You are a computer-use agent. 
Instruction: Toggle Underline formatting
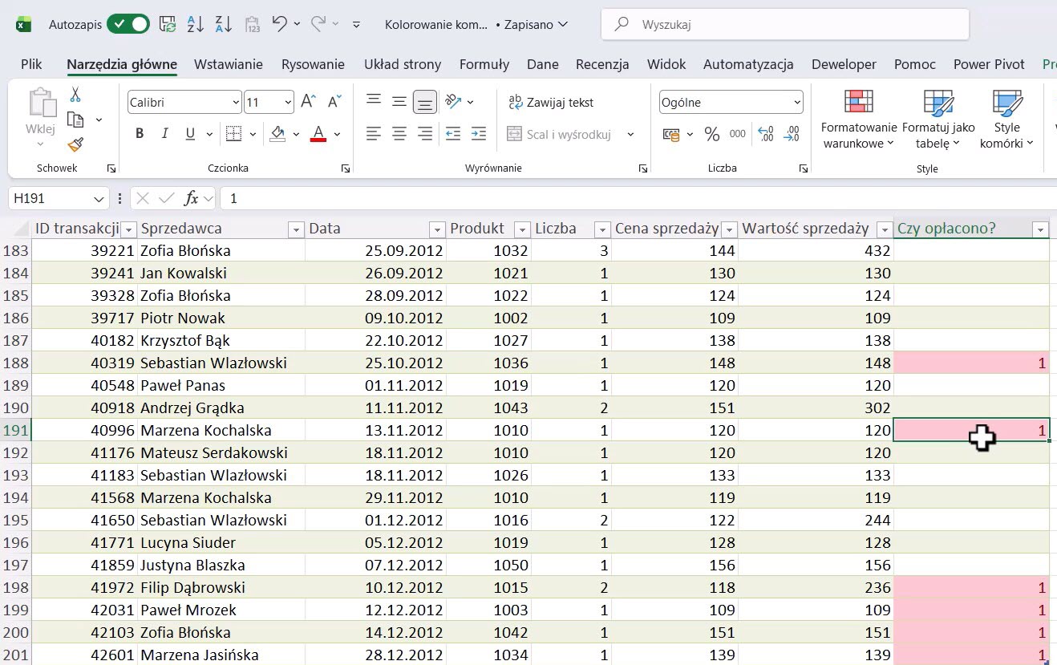190,134
